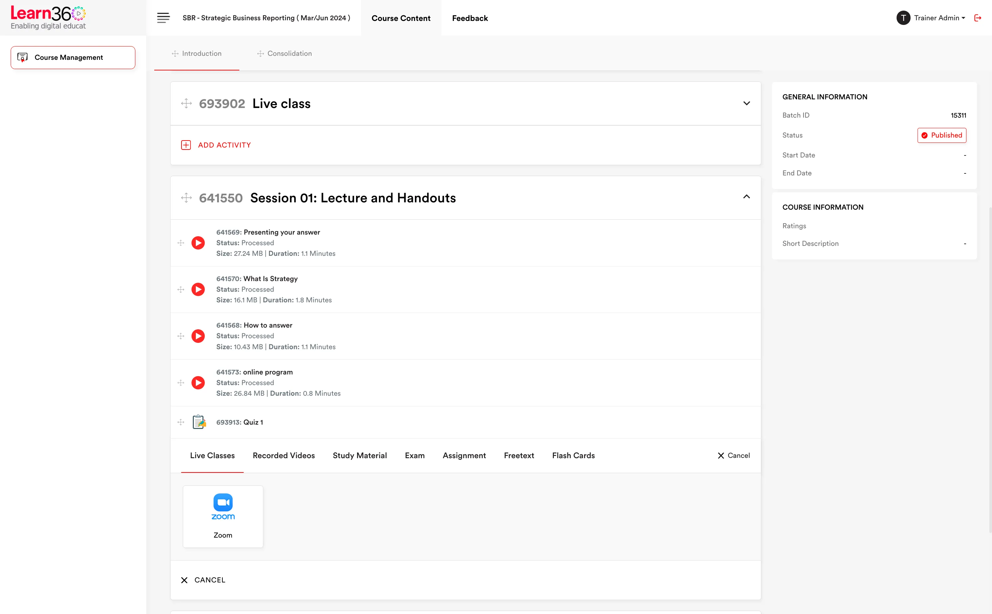
Task: Click Session 01: Lecture and Handouts title
Action: [x=353, y=198]
